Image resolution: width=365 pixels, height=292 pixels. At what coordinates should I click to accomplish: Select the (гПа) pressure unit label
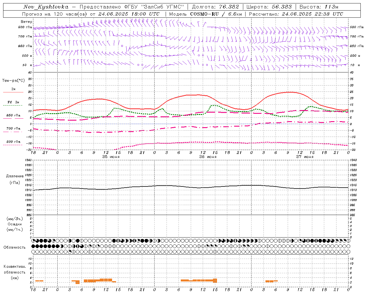15,182
